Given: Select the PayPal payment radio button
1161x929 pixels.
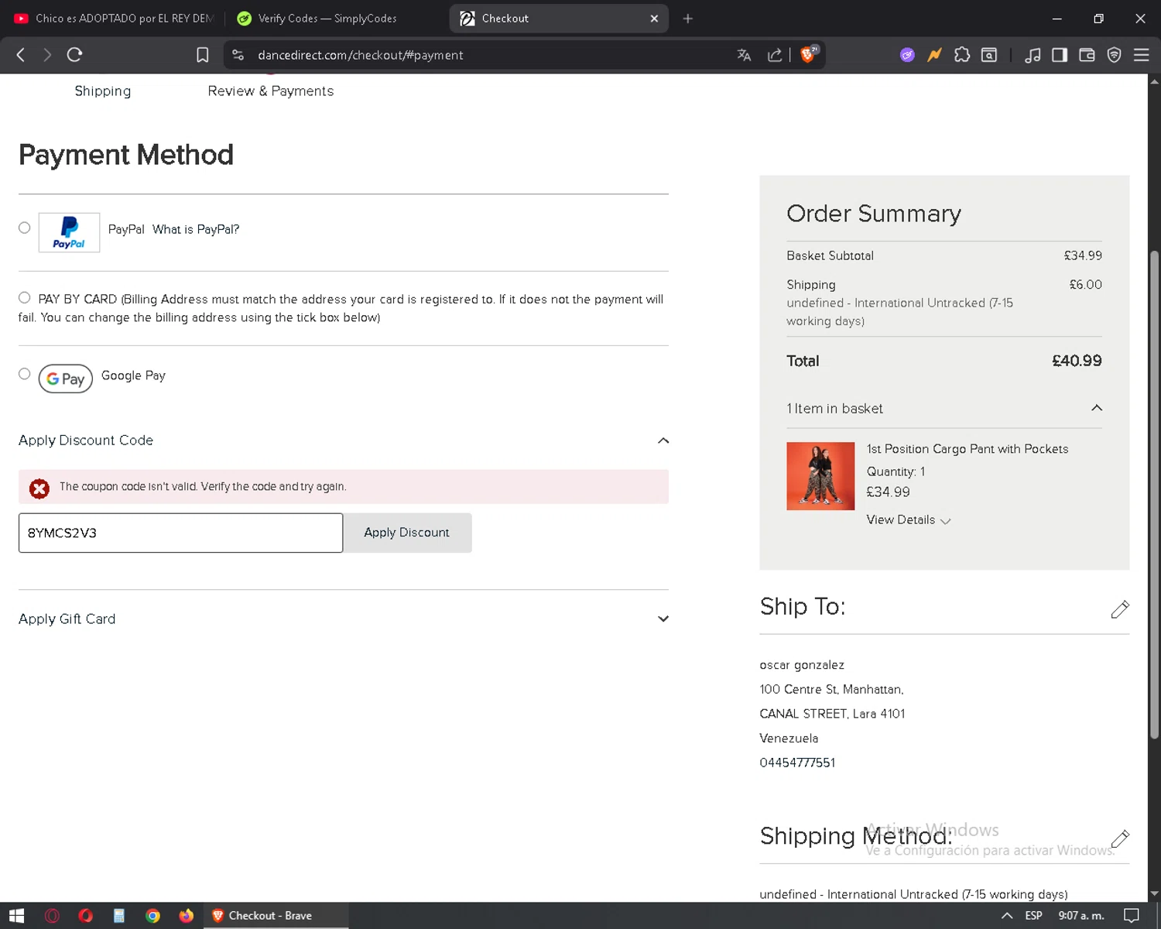Looking at the screenshot, I should (x=25, y=228).
